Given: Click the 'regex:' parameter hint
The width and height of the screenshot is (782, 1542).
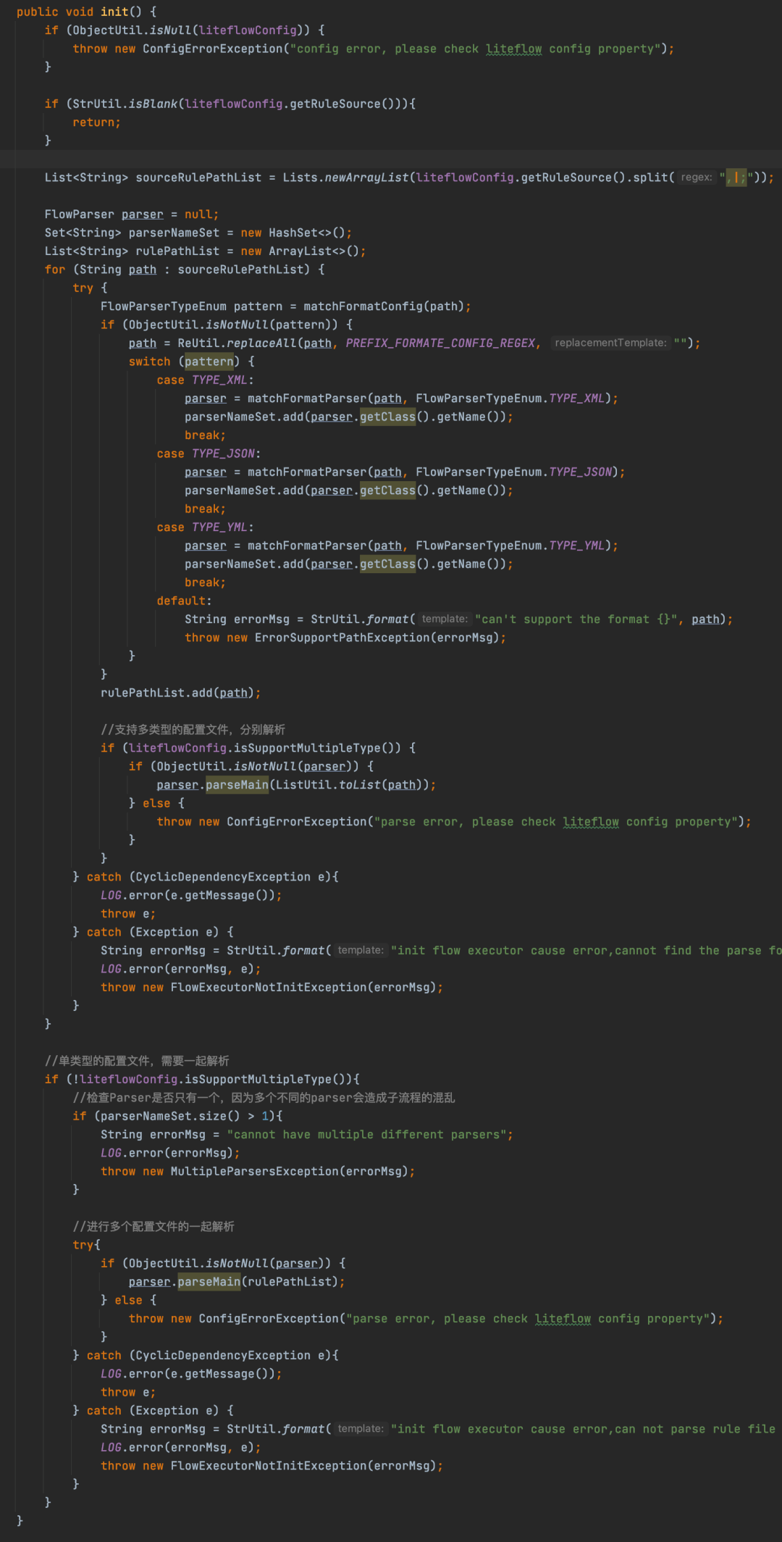Looking at the screenshot, I should coord(697,178).
